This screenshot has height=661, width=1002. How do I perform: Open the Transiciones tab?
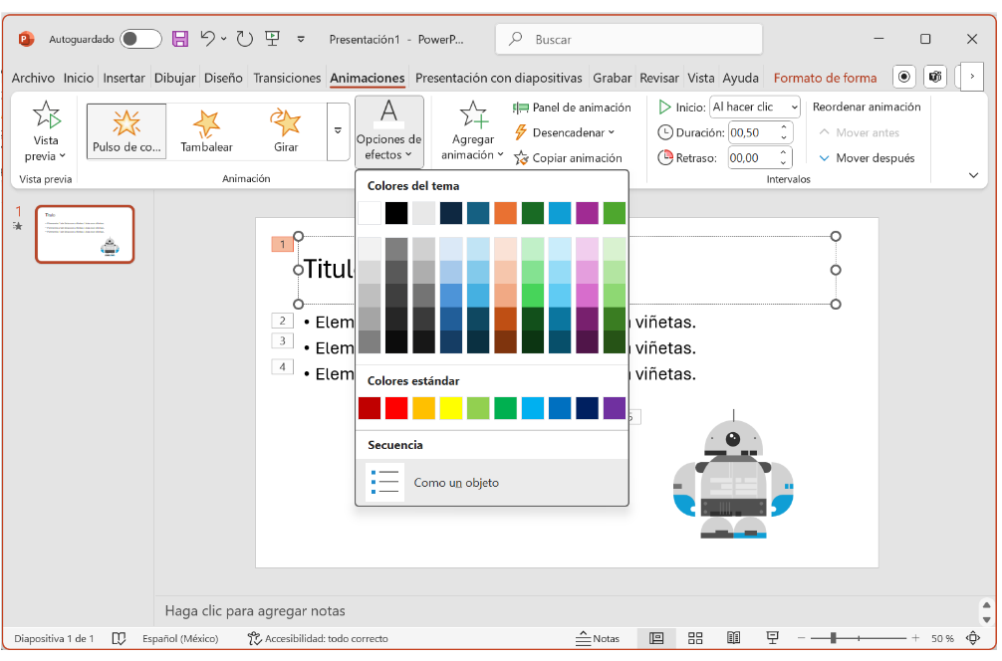pos(287,78)
